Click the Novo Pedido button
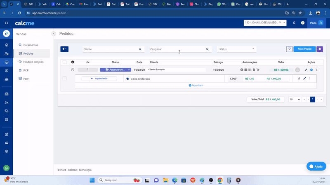This screenshot has width=330, height=185. point(304,49)
